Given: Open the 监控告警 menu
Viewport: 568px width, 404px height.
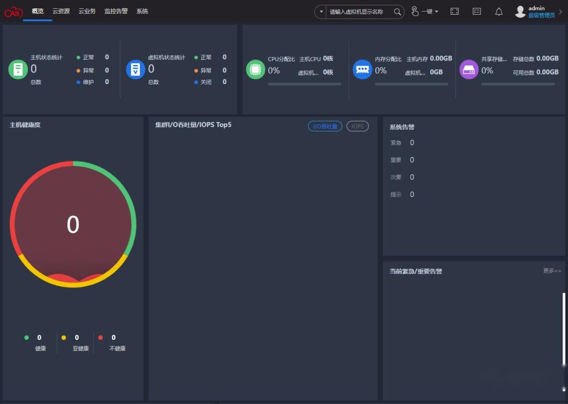Looking at the screenshot, I should (116, 11).
